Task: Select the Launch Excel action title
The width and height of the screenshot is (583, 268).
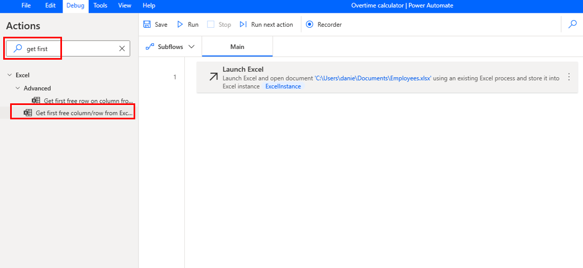Action: tap(243, 69)
